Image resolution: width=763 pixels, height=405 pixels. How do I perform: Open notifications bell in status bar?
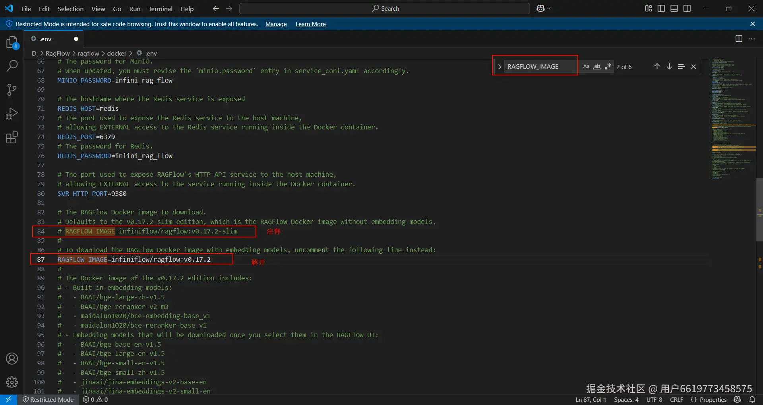[x=752, y=399]
